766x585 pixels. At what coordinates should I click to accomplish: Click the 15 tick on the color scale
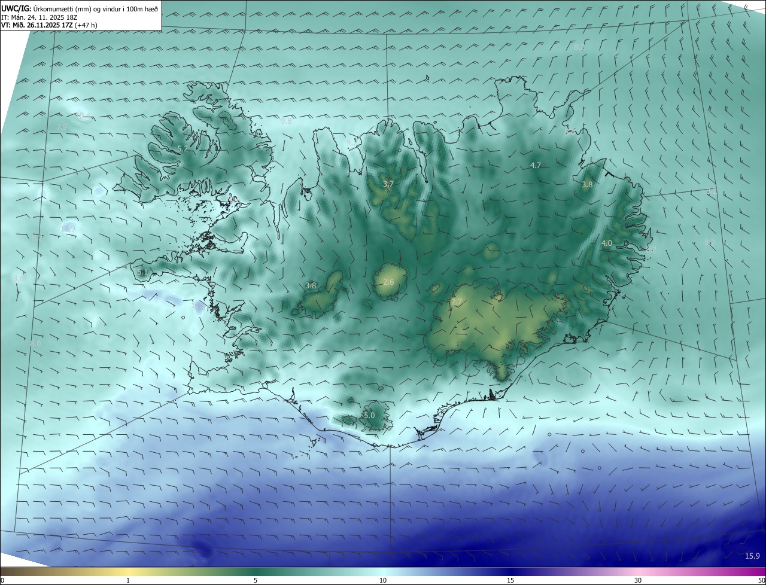tap(510, 580)
